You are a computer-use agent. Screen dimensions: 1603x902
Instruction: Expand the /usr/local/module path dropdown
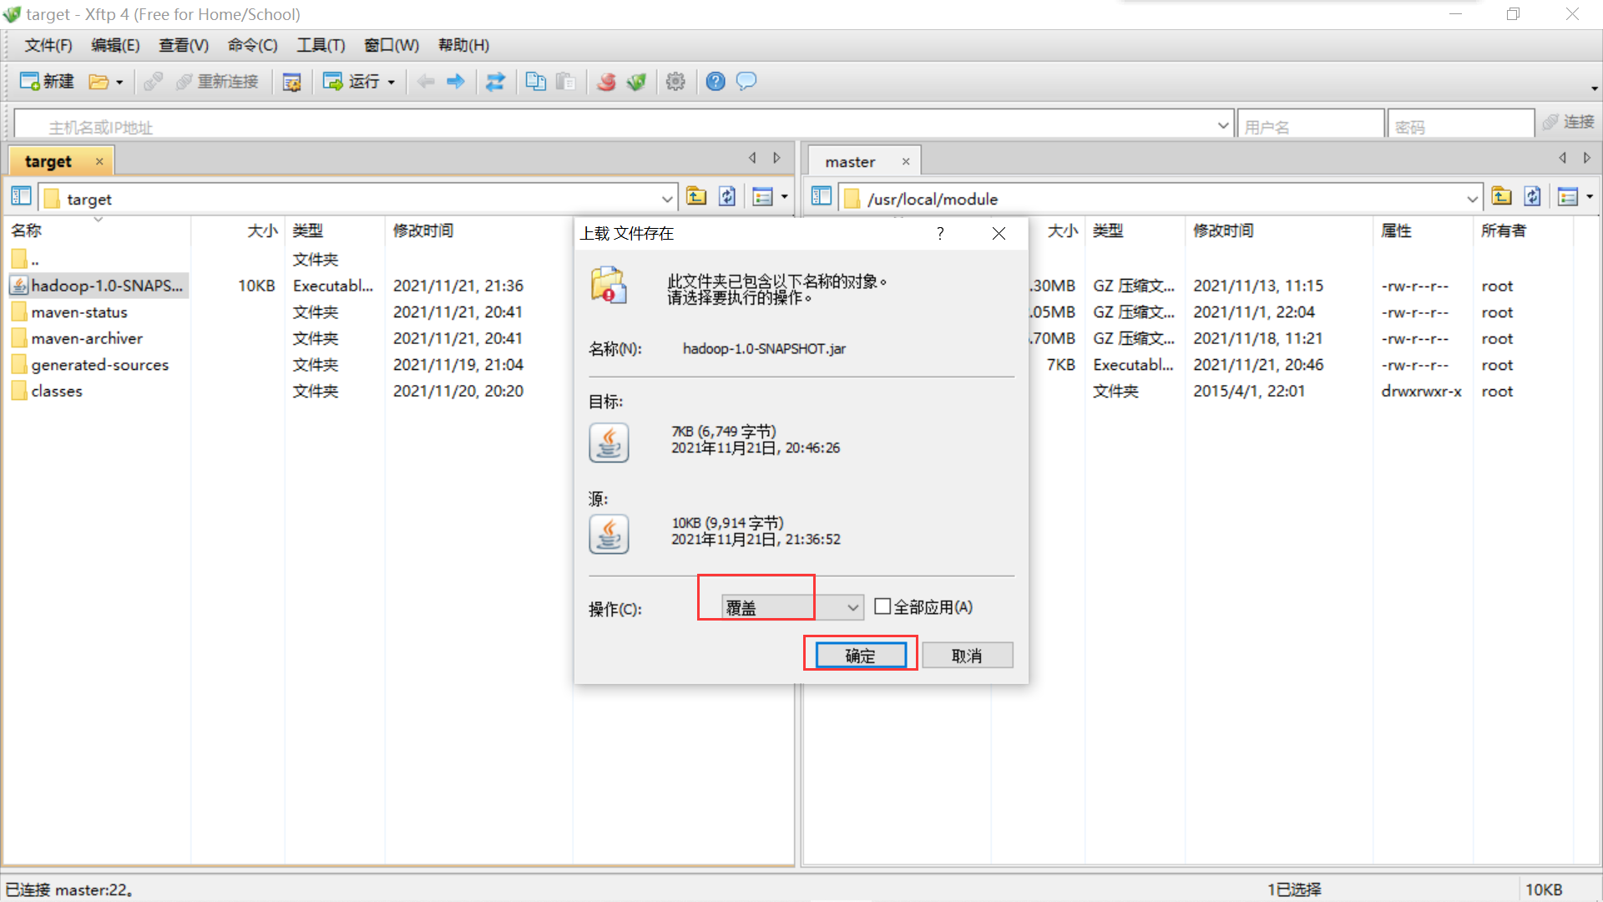pyautogui.click(x=1471, y=199)
